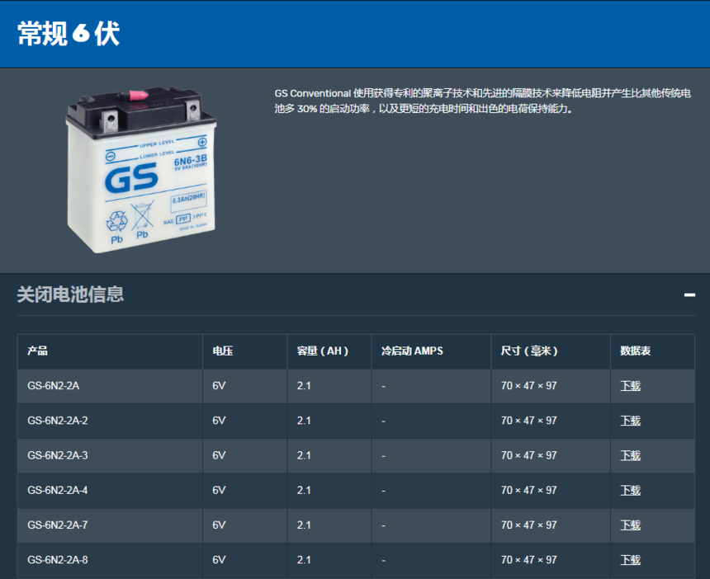This screenshot has height=579, width=710.
Task: Collapse the 关闭电池信息 section with the minus icon
Action: 689,295
